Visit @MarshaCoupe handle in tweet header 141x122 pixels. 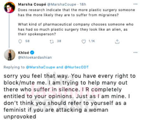coord(62,4)
